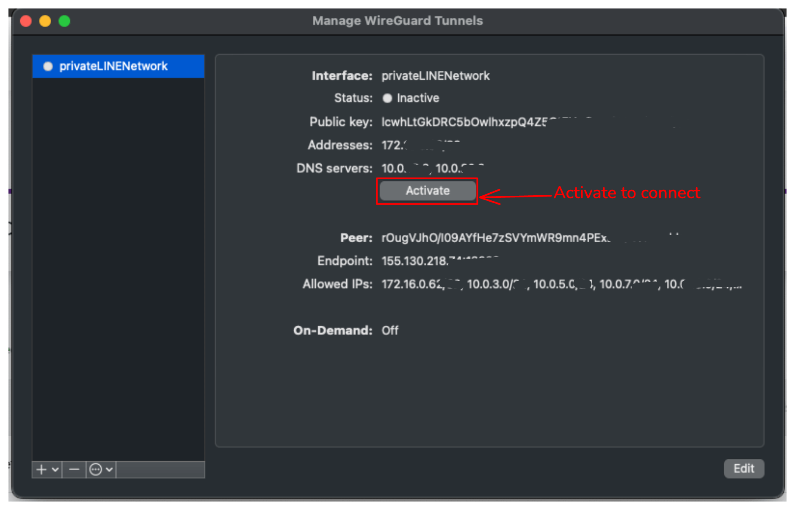The image size is (795, 510).
Task: Click the minus icon to remove tunnel
Action: pos(74,469)
